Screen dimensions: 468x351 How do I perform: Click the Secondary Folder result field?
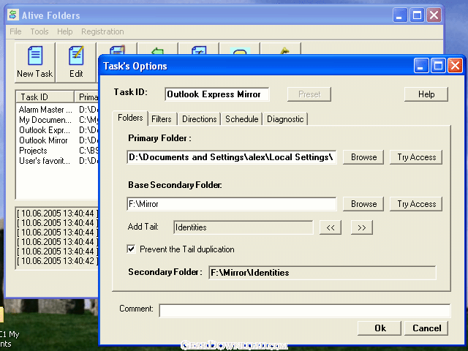click(322, 273)
